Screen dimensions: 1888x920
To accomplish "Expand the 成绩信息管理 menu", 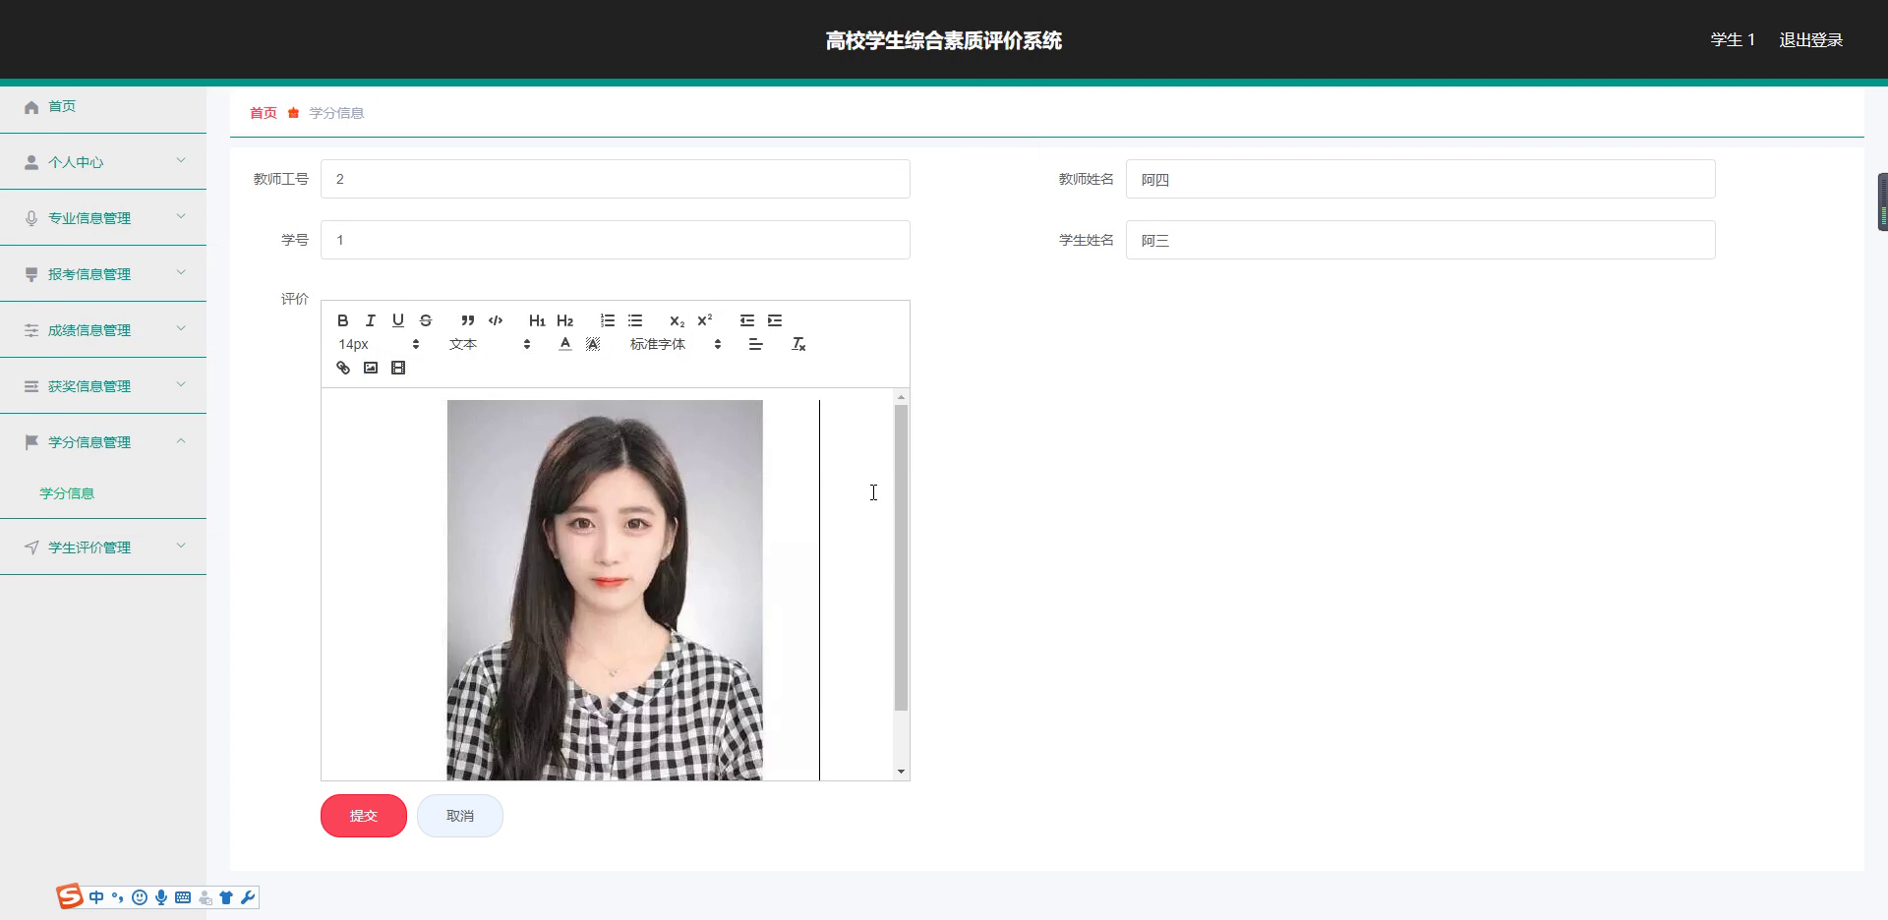I will click(103, 330).
